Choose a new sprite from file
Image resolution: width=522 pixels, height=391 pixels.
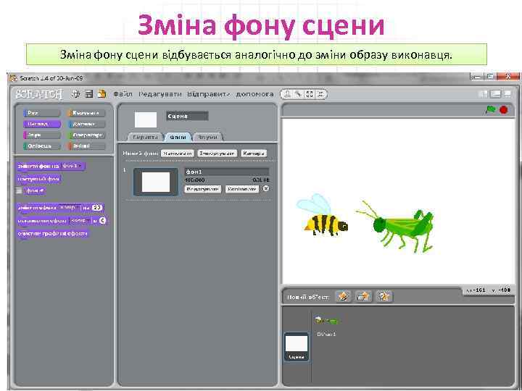pyautogui.click(x=363, y=296)
